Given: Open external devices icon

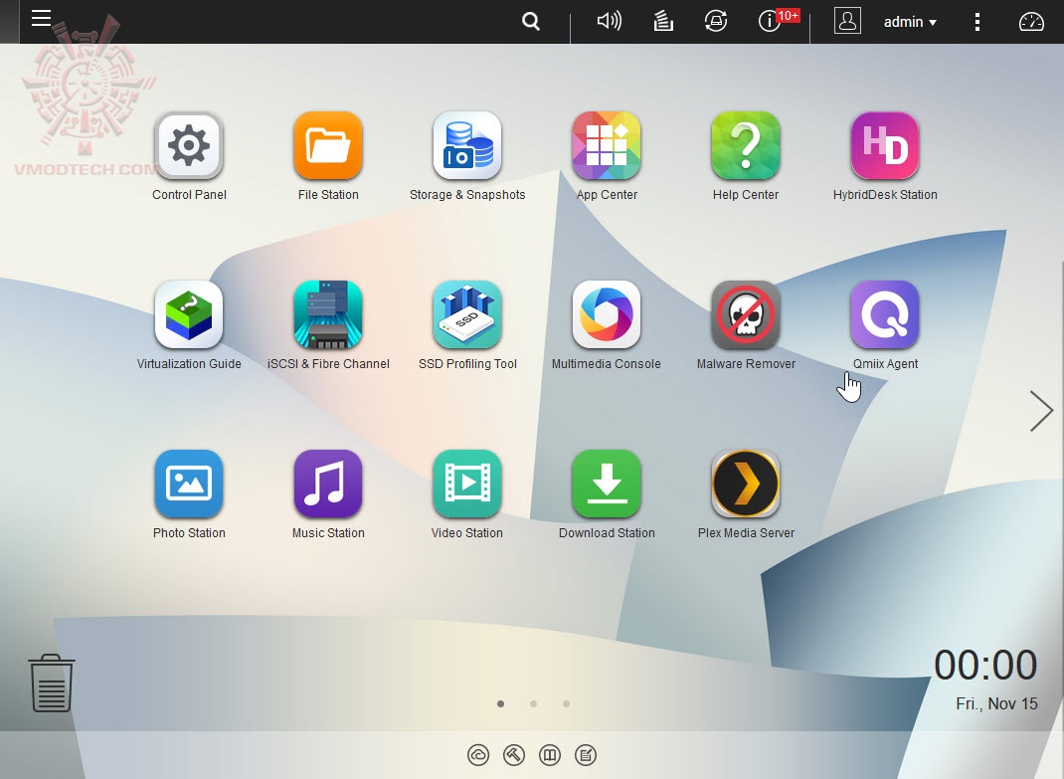Looking at the screenshot, I should pos(715,21).
